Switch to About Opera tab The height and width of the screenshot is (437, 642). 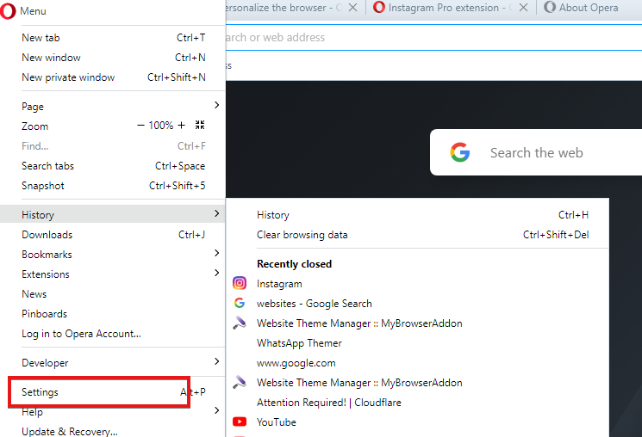pyautogui.click(x=589, y=8)
